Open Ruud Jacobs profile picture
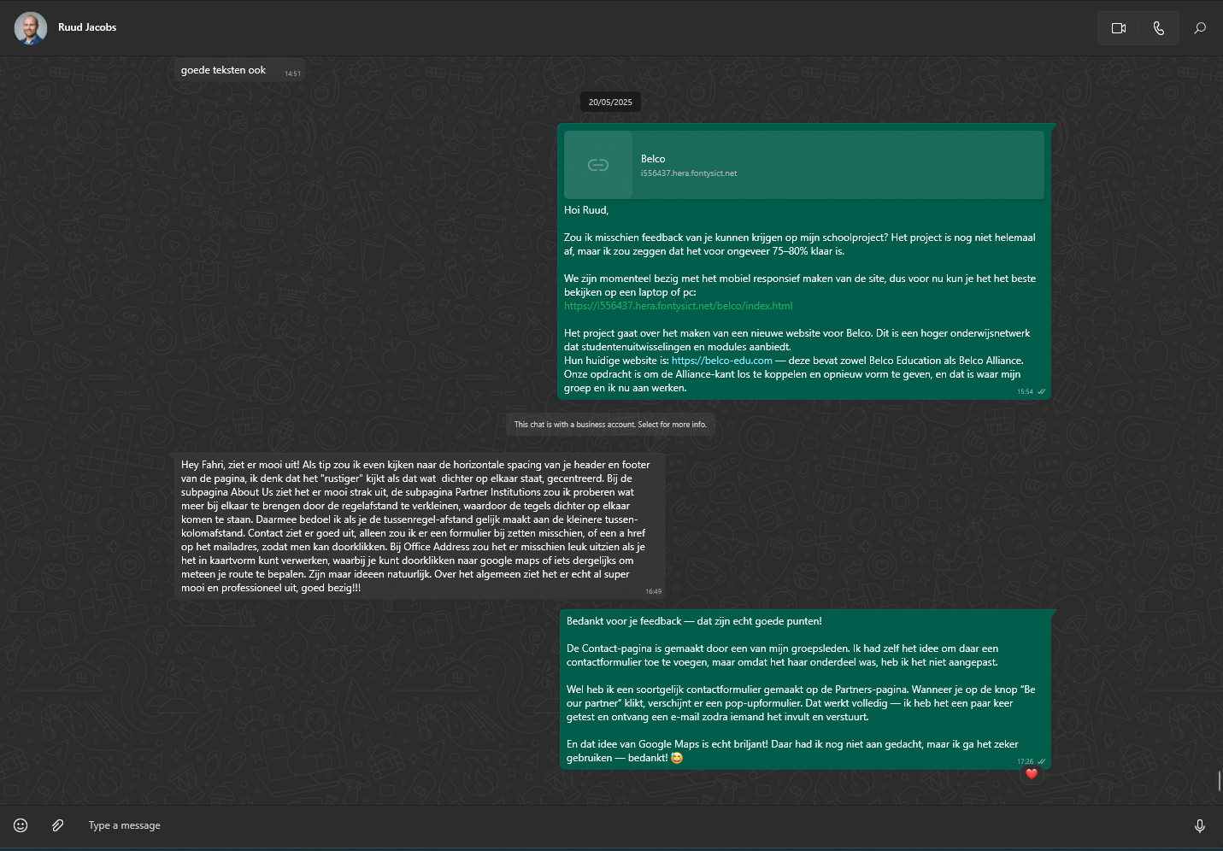 tap(31, 28)
